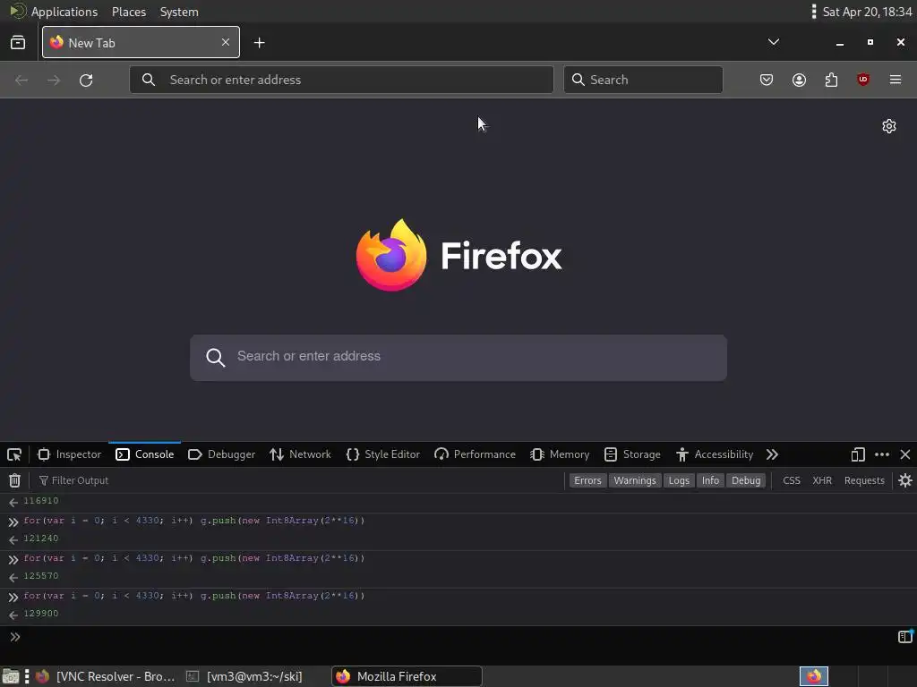Viewport: 917px width, 687px height.
Task: Click the clock Sat Apr 20, 18:34
Action: point(867,12)
